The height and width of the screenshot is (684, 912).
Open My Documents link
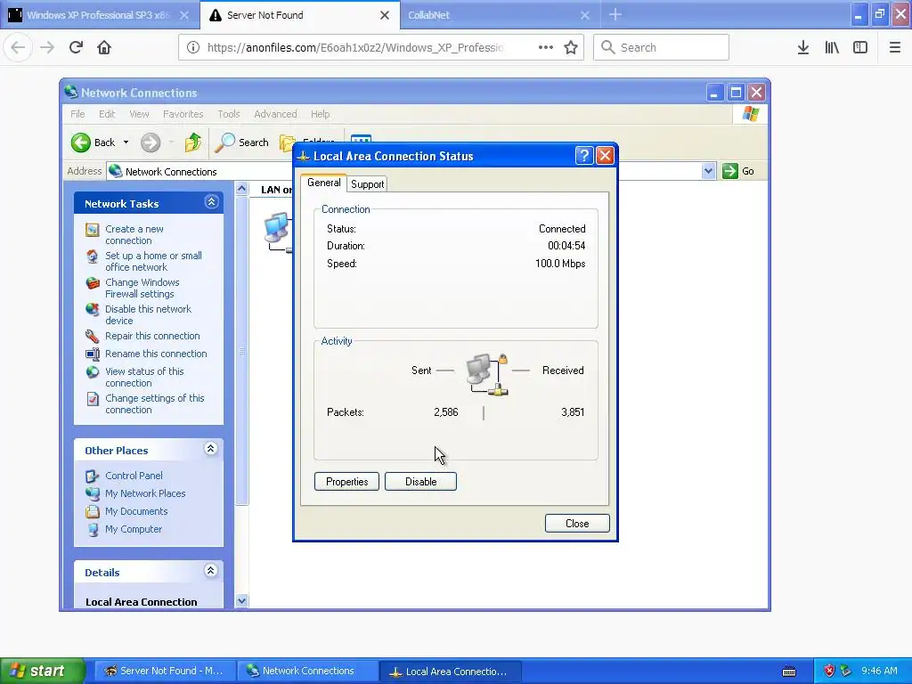(136, 511)
